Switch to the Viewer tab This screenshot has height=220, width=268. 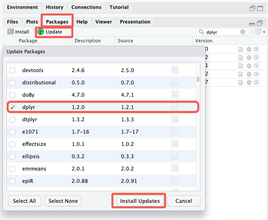click(x=104, y=22)
